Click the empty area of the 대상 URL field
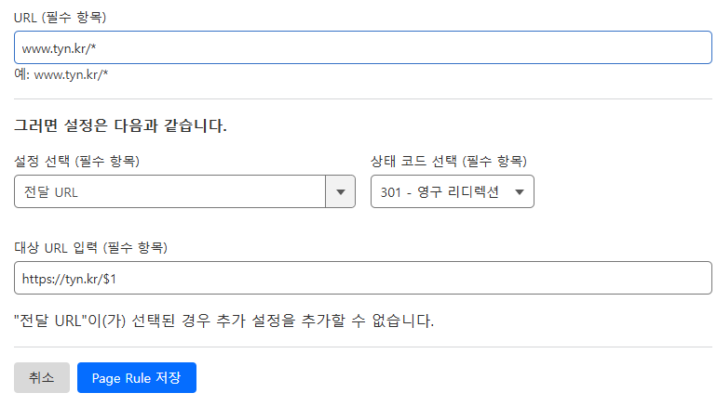717x406 pixels. [412, 278]
